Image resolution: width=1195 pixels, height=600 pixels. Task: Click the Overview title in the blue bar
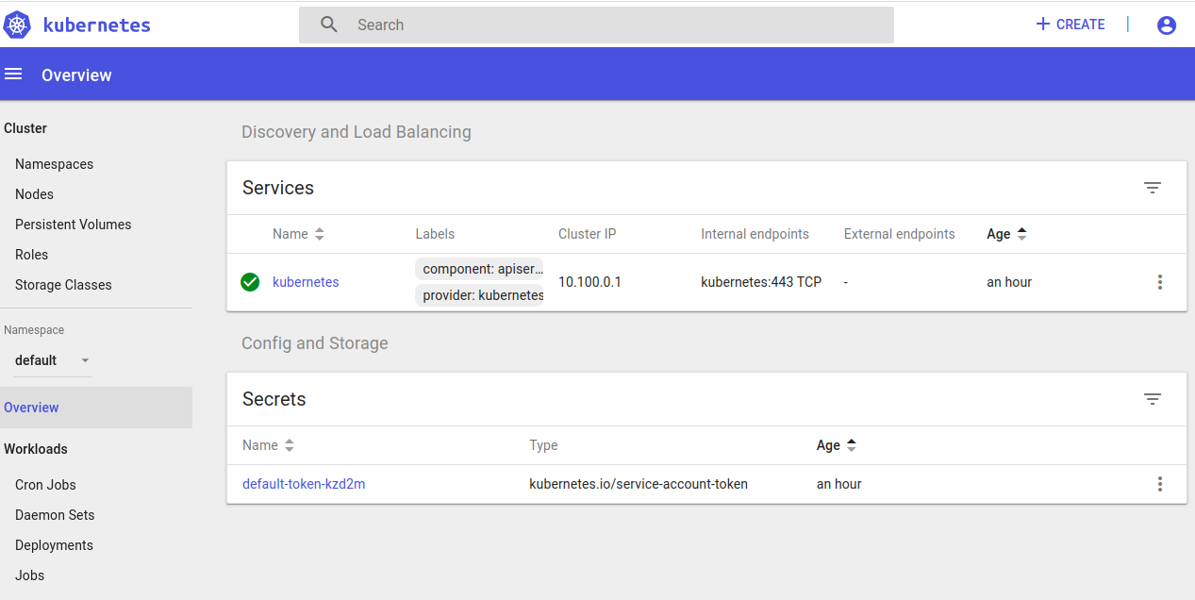(x=76, y=75)
